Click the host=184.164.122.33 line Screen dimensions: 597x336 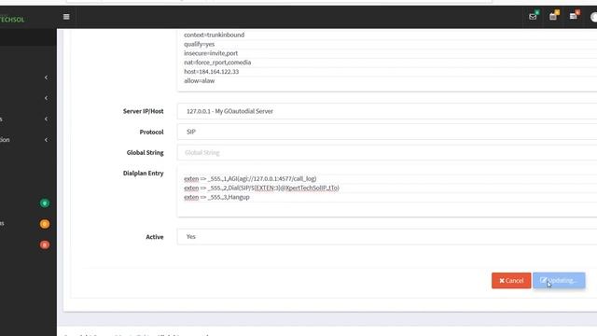(x=212, y=72)
